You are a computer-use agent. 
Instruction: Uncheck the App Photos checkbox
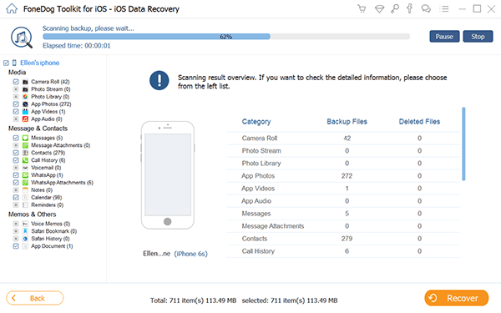coord(16,104)
